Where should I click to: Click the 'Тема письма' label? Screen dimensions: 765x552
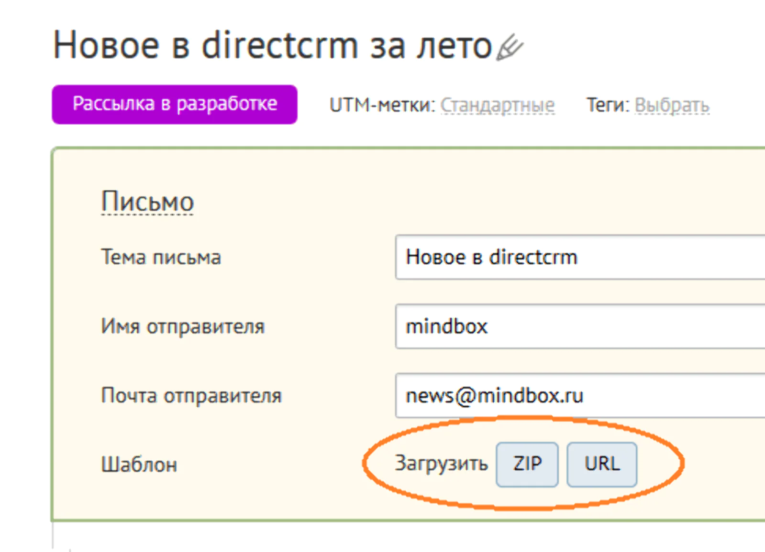pos(161,258)
